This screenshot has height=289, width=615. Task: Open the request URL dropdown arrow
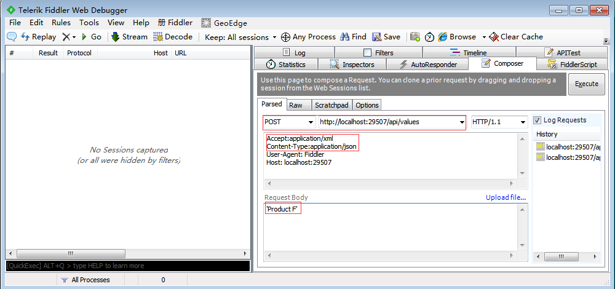coord(462,122)
